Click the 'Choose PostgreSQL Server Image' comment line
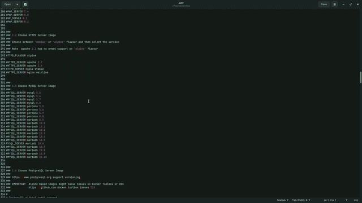Image resolution: width=362 pixels, height=203 pixels. [35, 170]
